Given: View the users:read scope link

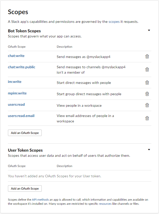Looking at the screenshot, I should click(16, 104).
